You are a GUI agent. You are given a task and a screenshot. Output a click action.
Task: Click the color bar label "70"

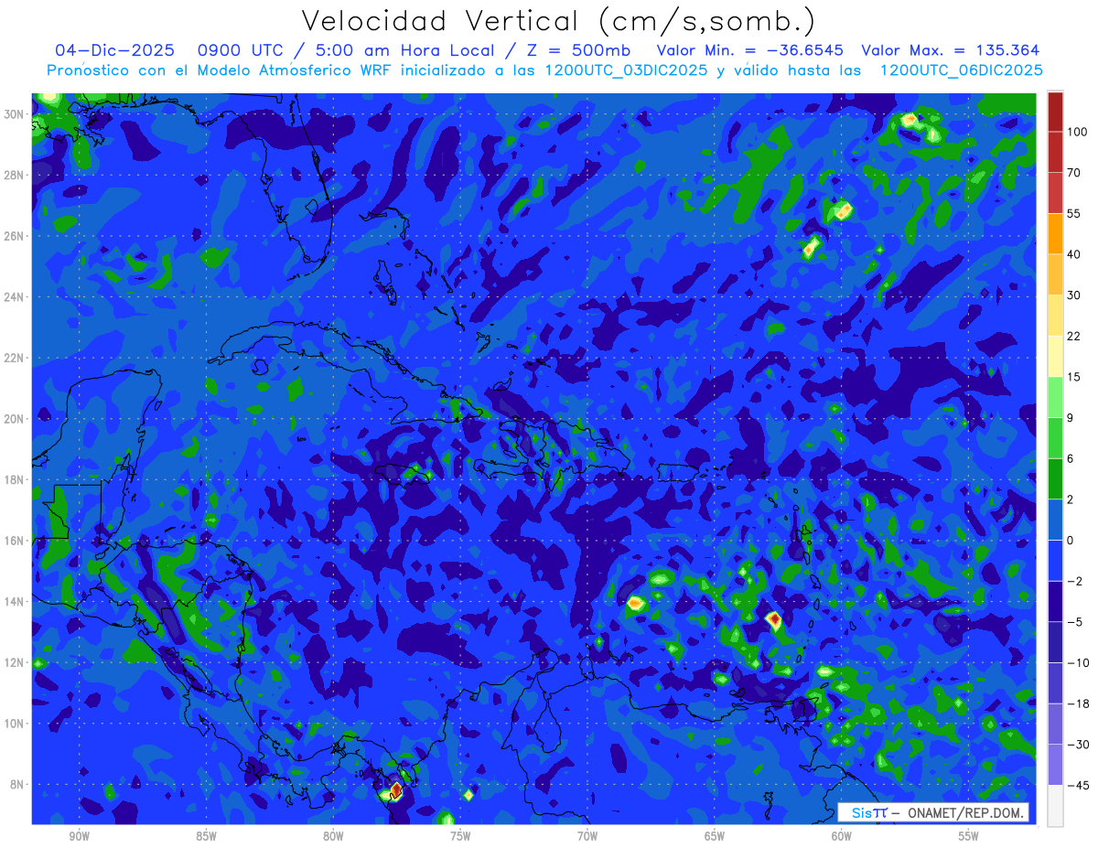[x=1074, y=173]
